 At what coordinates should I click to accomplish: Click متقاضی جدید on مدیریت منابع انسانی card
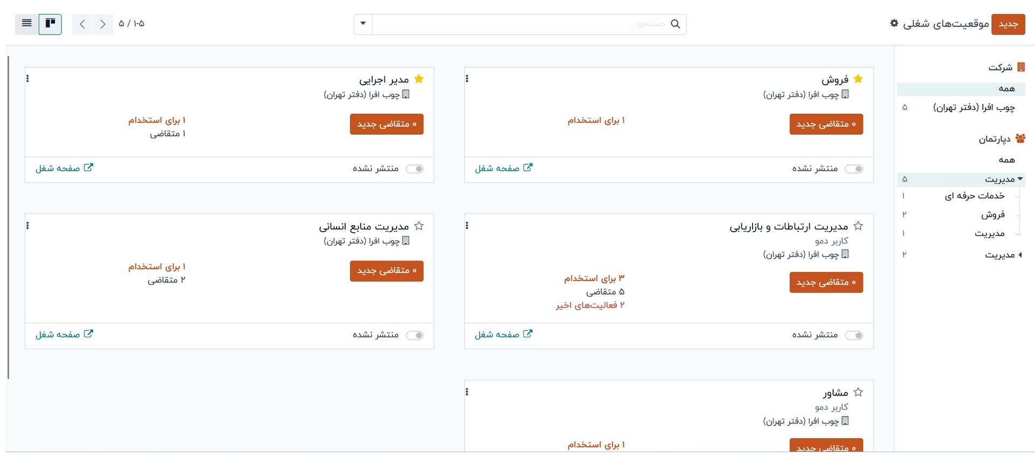coord(387,270)
